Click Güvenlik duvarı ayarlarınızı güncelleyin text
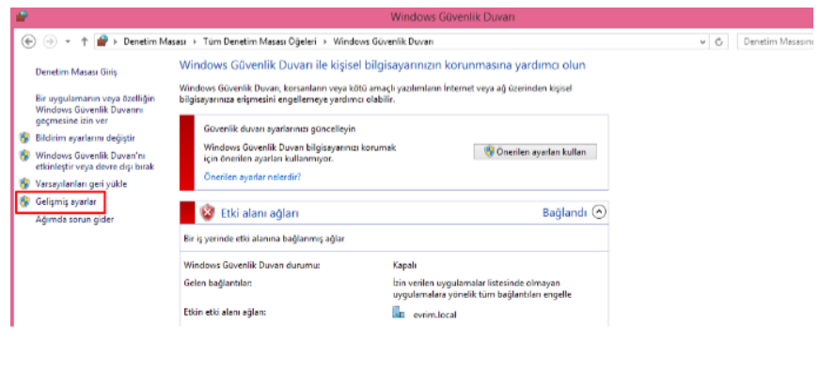The image size is (819, 373). click(280, 129)
